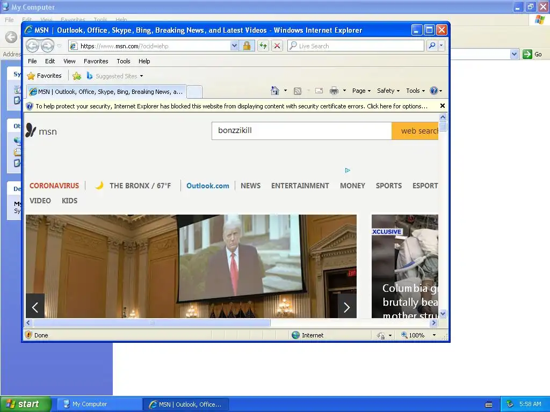Image resolution: width=550 pixels, height=412 pixels.
Task: Open the Windows Start menu
Action: point(26,404)
